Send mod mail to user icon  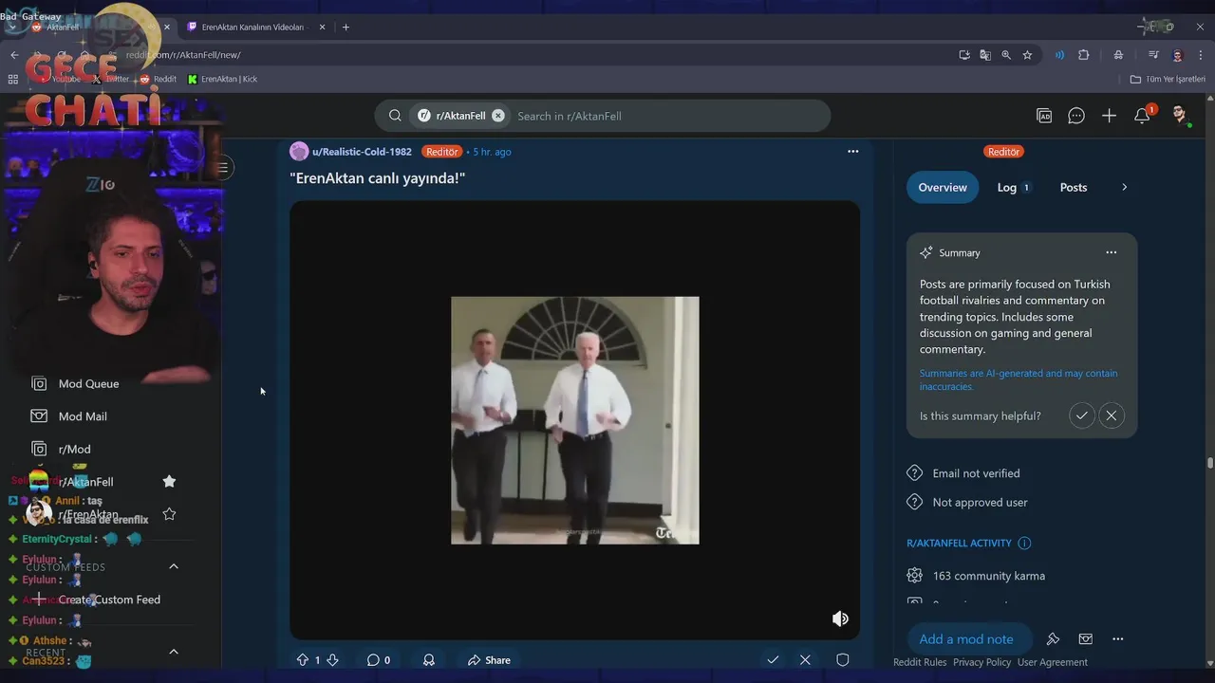[x=1086, y=639]
